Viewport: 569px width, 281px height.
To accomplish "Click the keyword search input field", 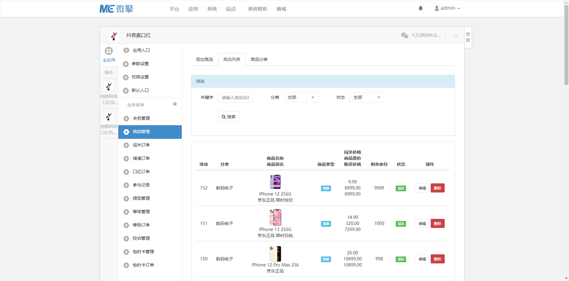I will (x=235, y=97).
